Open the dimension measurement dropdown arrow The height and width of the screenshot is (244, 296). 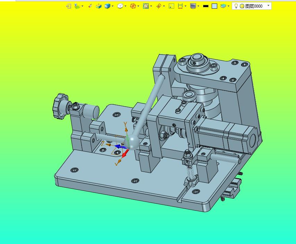click(x=186, y=6)
